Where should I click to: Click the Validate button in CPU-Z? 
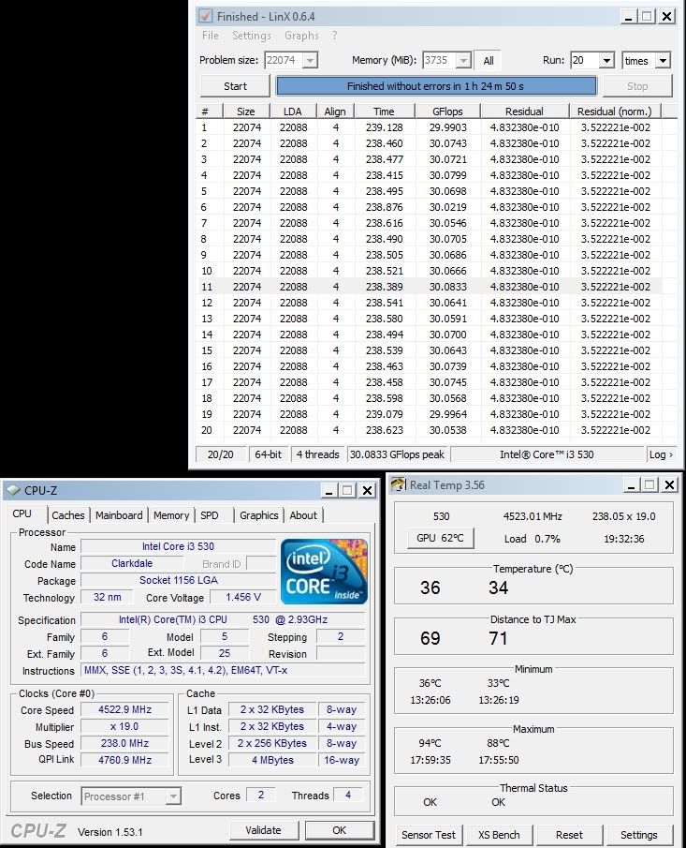pyautogui.click(x=263, y=830)
